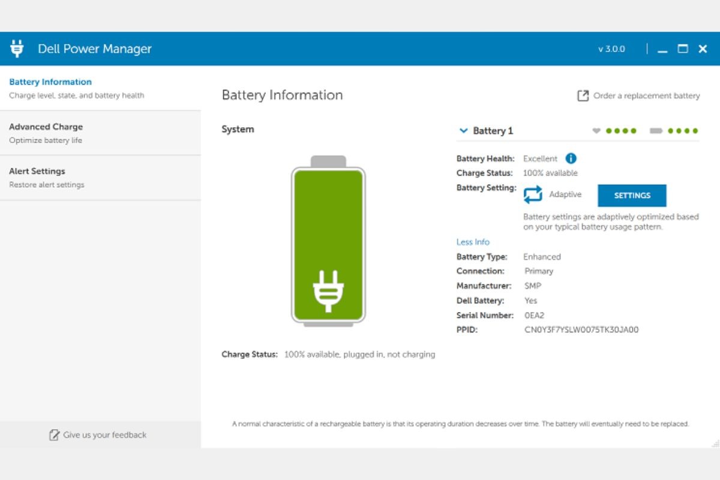Click the Battery Information page heading
Image resolution: width=720 pixels, height=480 pixels.
pos(282,95)
